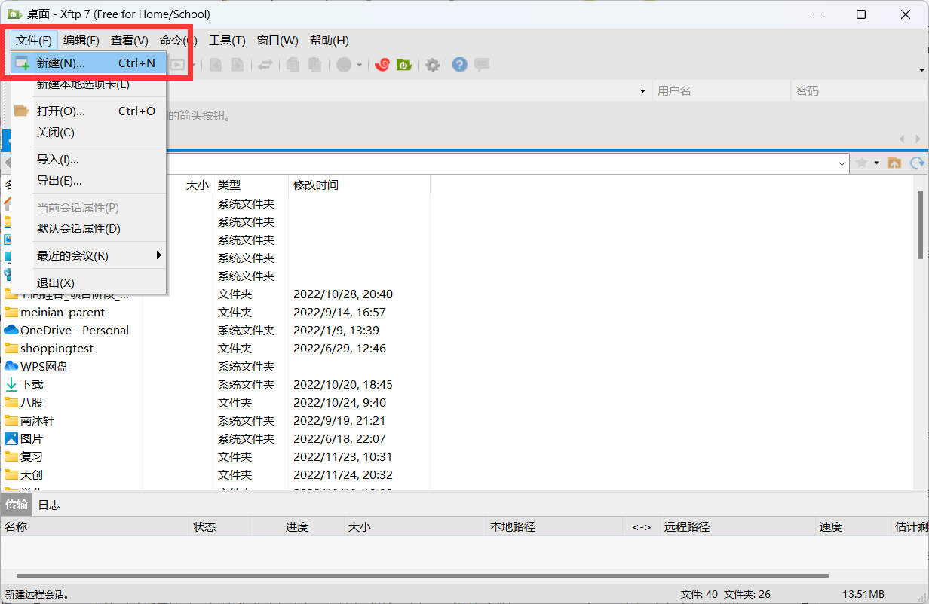This screenshot has height=604, width=929.
Task: Choose 新建本地选项卡(L)
Action: pyautogui.click(x=88, y=84)
